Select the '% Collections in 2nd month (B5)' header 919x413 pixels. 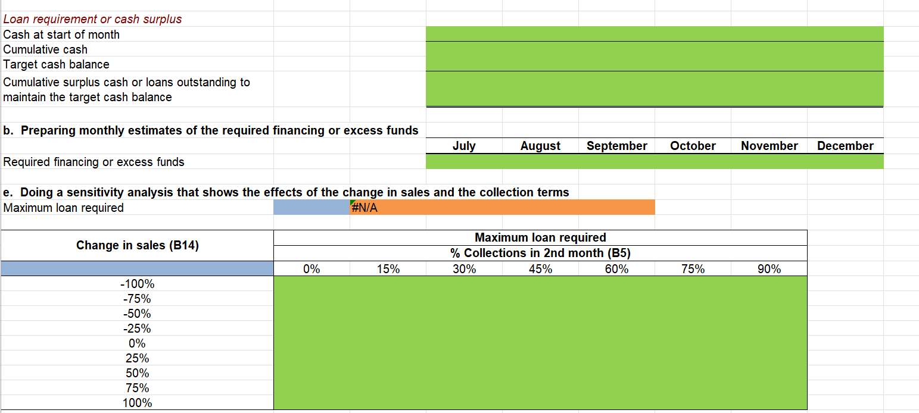540,253
